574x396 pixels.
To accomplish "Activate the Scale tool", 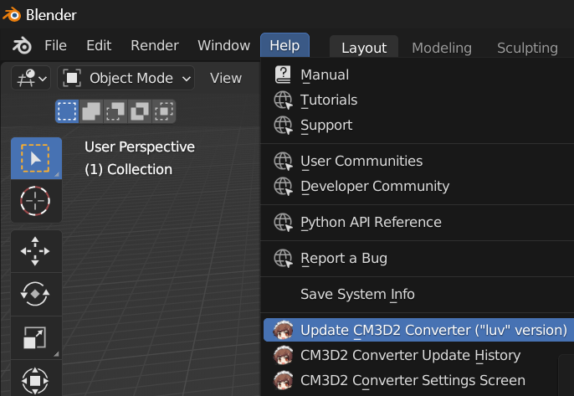I will [x=36, y=337].
